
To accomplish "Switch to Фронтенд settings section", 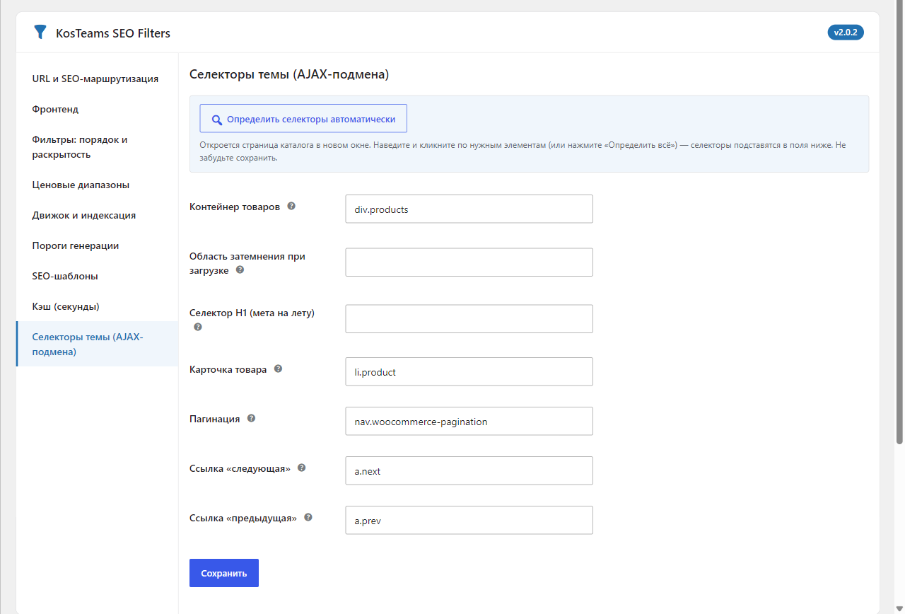I will [x=98, y=109].
